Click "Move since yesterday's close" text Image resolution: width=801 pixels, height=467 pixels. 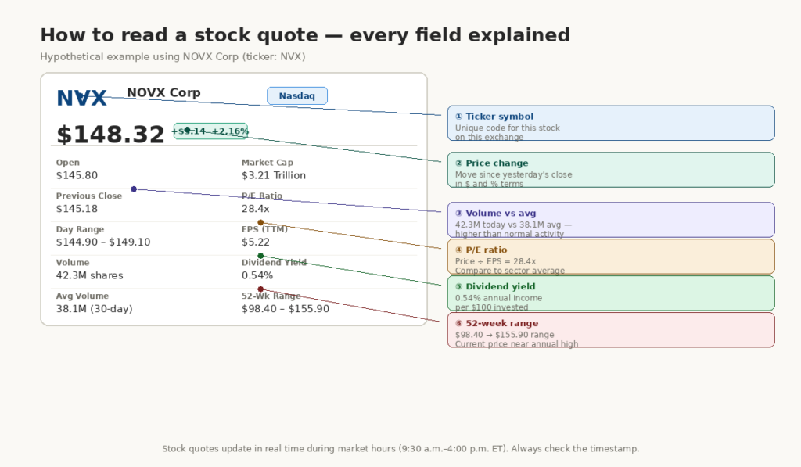(513, 174)
